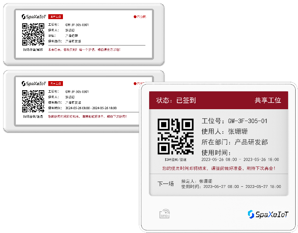Click the SpaXeIoT logo on the middle label
Viewport: 298px width, 233px height.
pos(34,83)
